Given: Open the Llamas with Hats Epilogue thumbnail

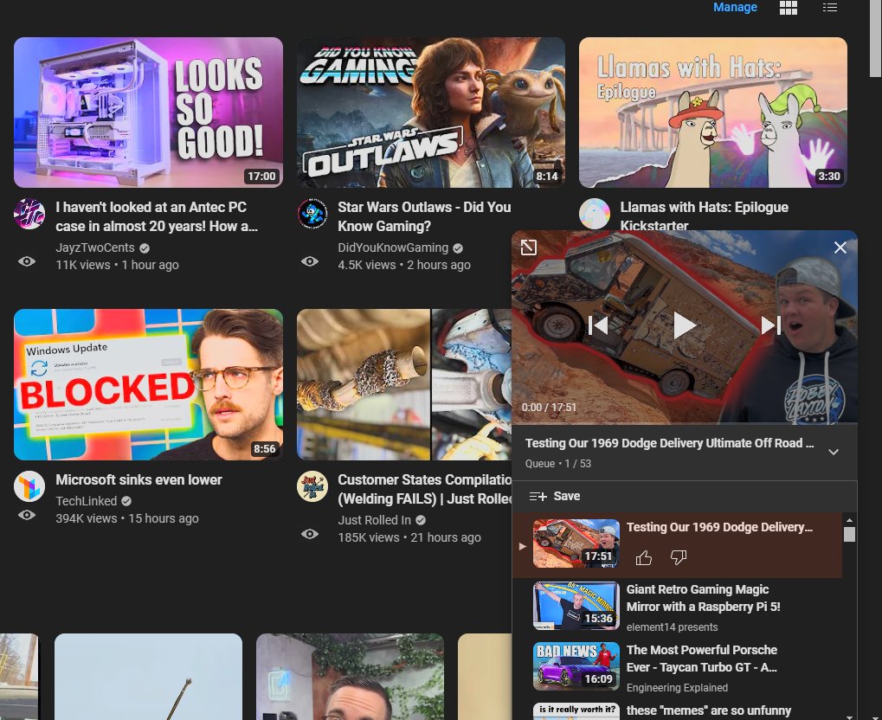Looking at the screenshot, I should [x=712, y=112].
